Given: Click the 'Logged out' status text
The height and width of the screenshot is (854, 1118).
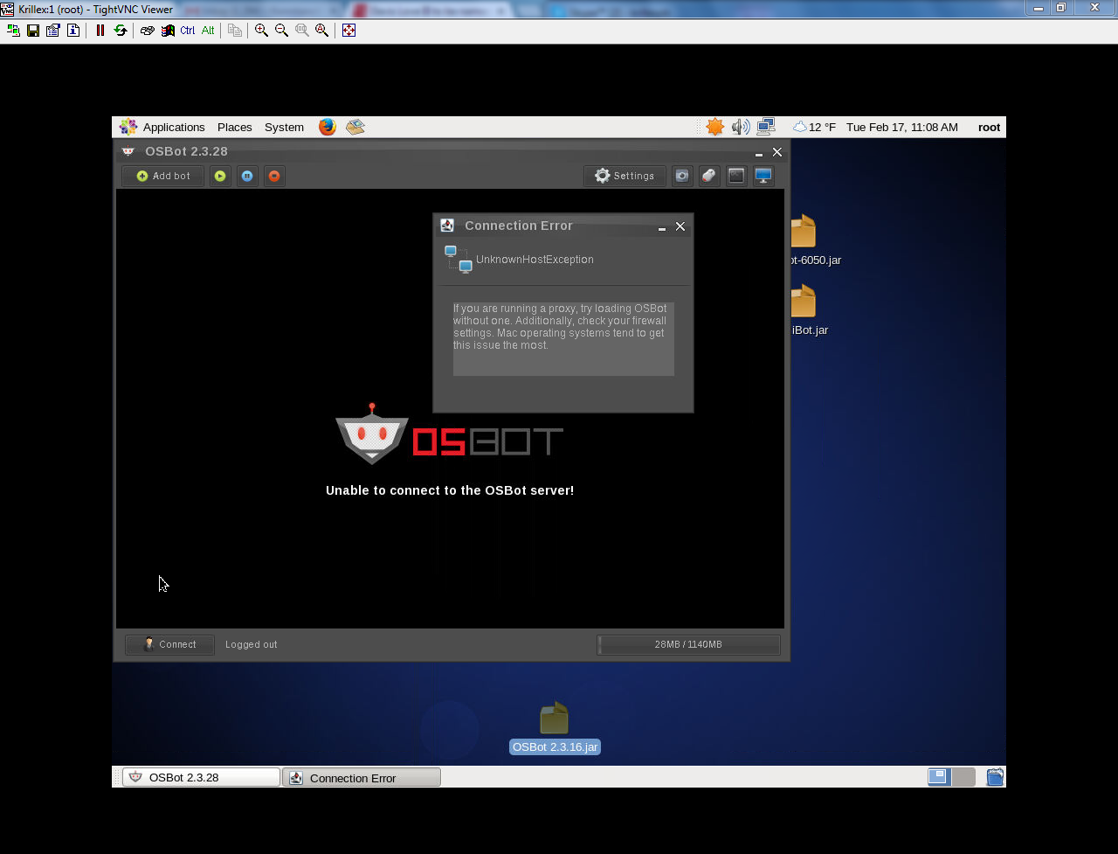Looking at the screenshot, I should [x=251, y=644].
